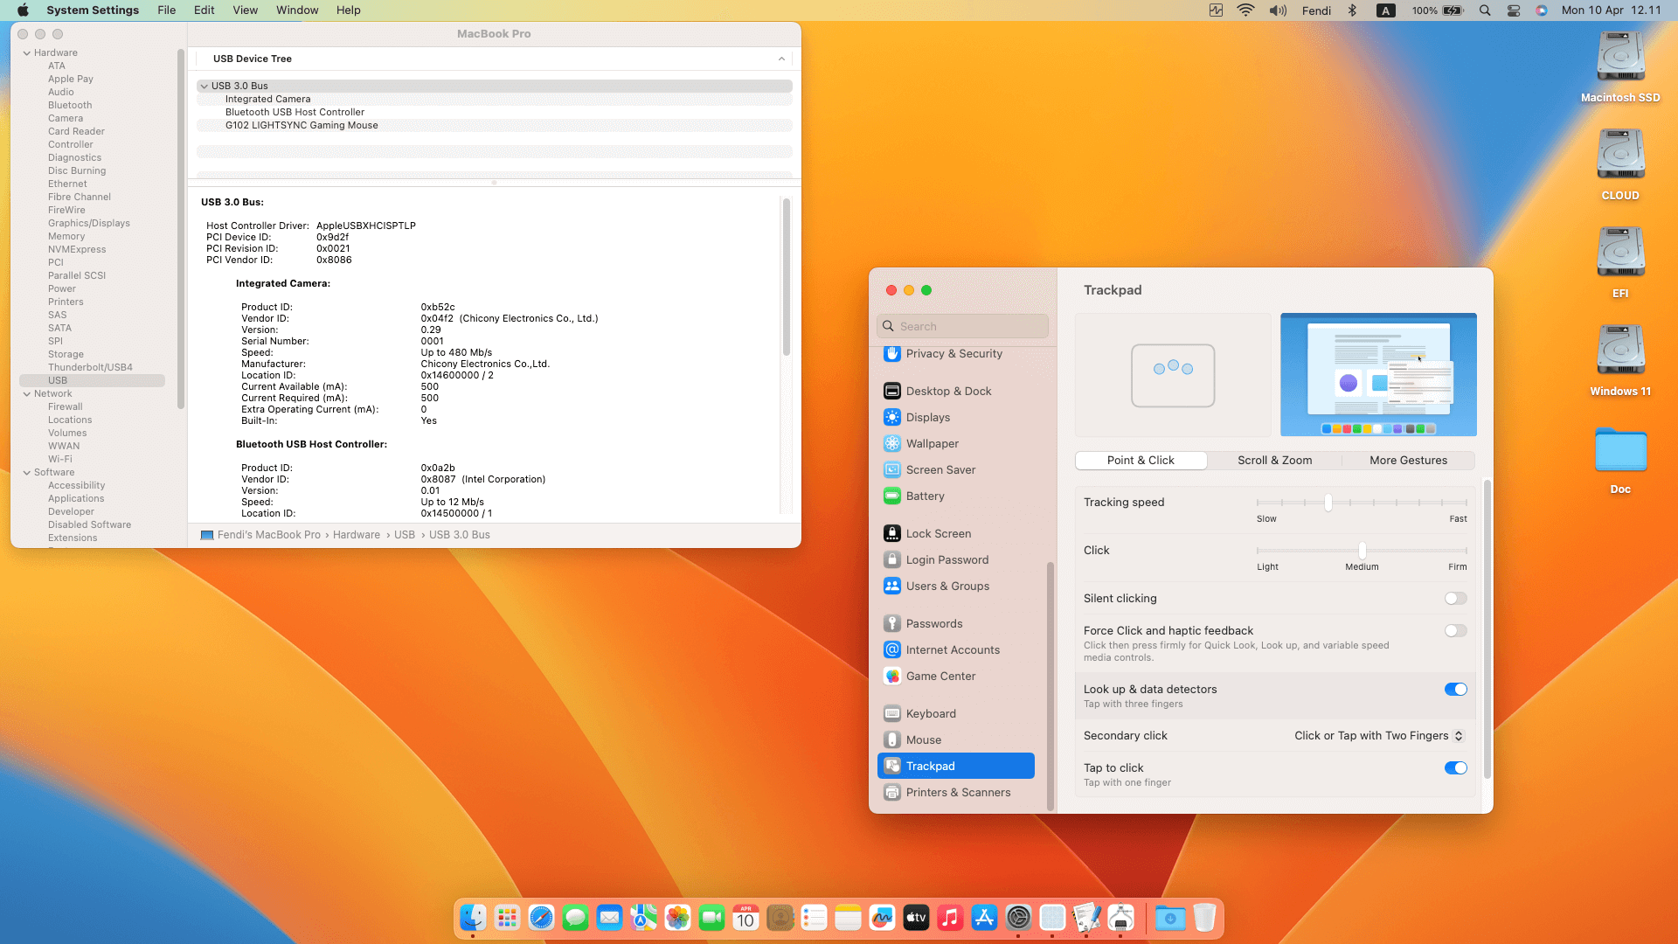
Task: Turn on Force Click and haptic feedback
Action: click(1455, 631)
